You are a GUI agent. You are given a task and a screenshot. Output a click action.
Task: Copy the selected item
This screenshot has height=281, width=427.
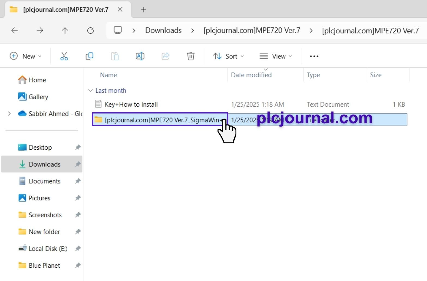pos(89,56)
